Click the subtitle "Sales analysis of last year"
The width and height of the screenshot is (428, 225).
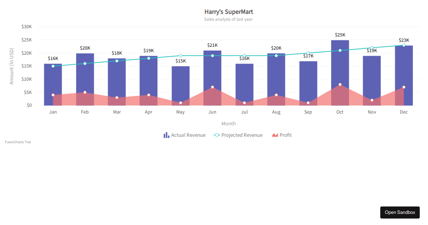(x=228, y=19)
